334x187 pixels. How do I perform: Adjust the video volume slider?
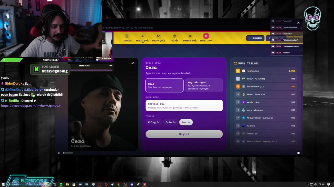click(68, 153)
